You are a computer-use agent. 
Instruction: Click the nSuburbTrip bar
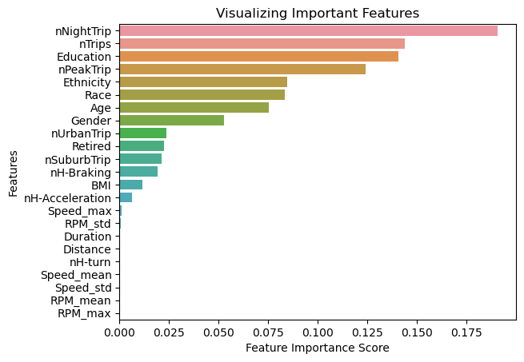coord(141,159)
